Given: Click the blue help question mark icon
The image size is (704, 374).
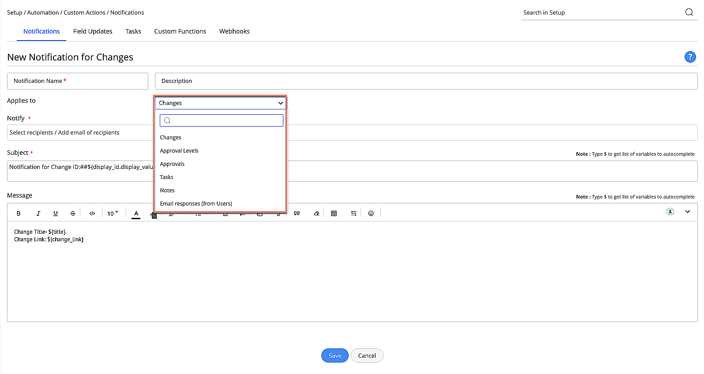Looking at the screenshot, I should coord(690,57).
